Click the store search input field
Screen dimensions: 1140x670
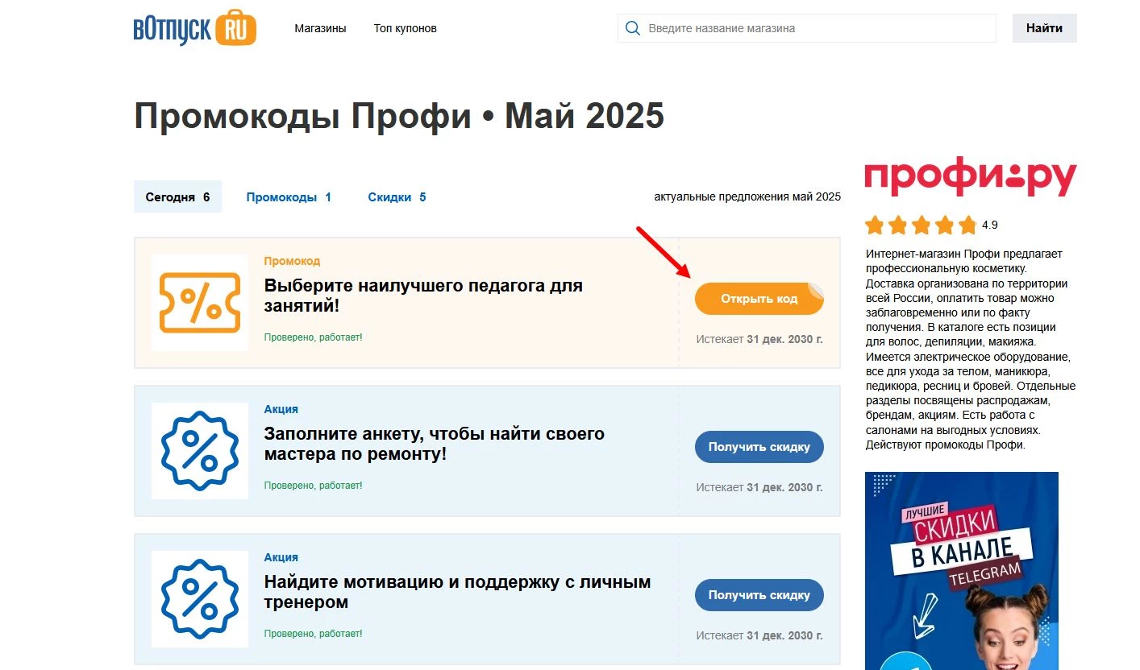(806, 27)
